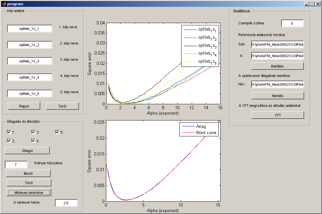This screenshot has width=322, height=214.
Task: Click the Átlagol button
Action: 27,150
